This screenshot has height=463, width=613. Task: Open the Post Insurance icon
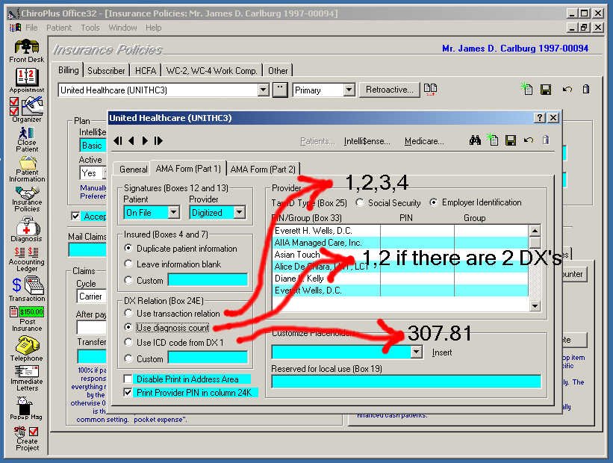(27, 319)
